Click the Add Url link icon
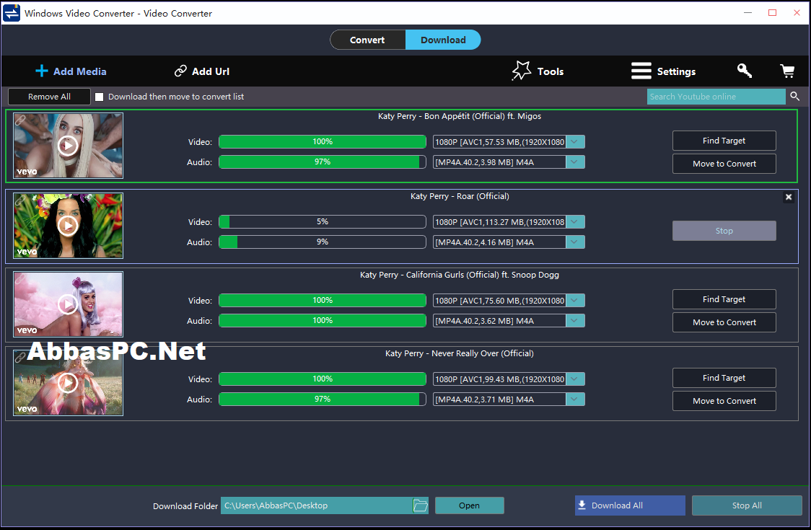 pos(180,71)
